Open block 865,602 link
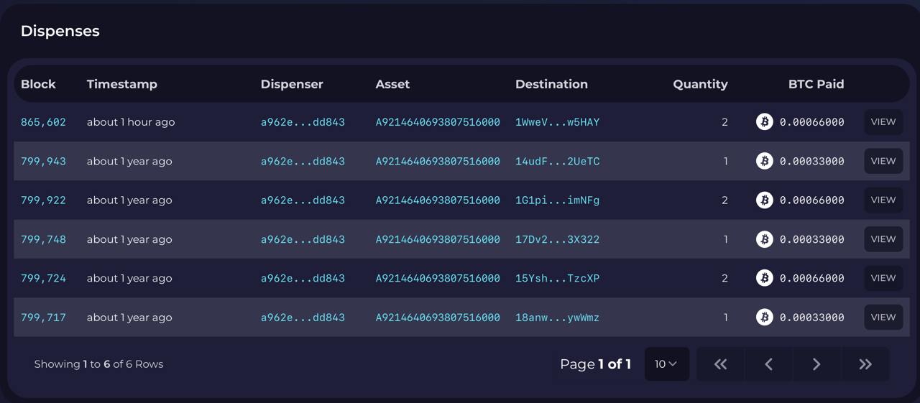The width and height of the screenshot is (920, 403). point(43,122)
